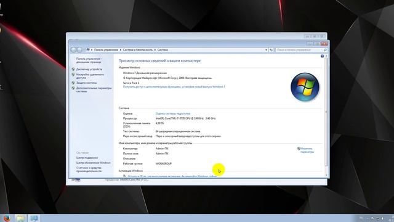Viewport: 394px width, 222px height.
Task: Select the 'Service Pack 1' text
Action: pyautogui.click(x=131, y=83)
